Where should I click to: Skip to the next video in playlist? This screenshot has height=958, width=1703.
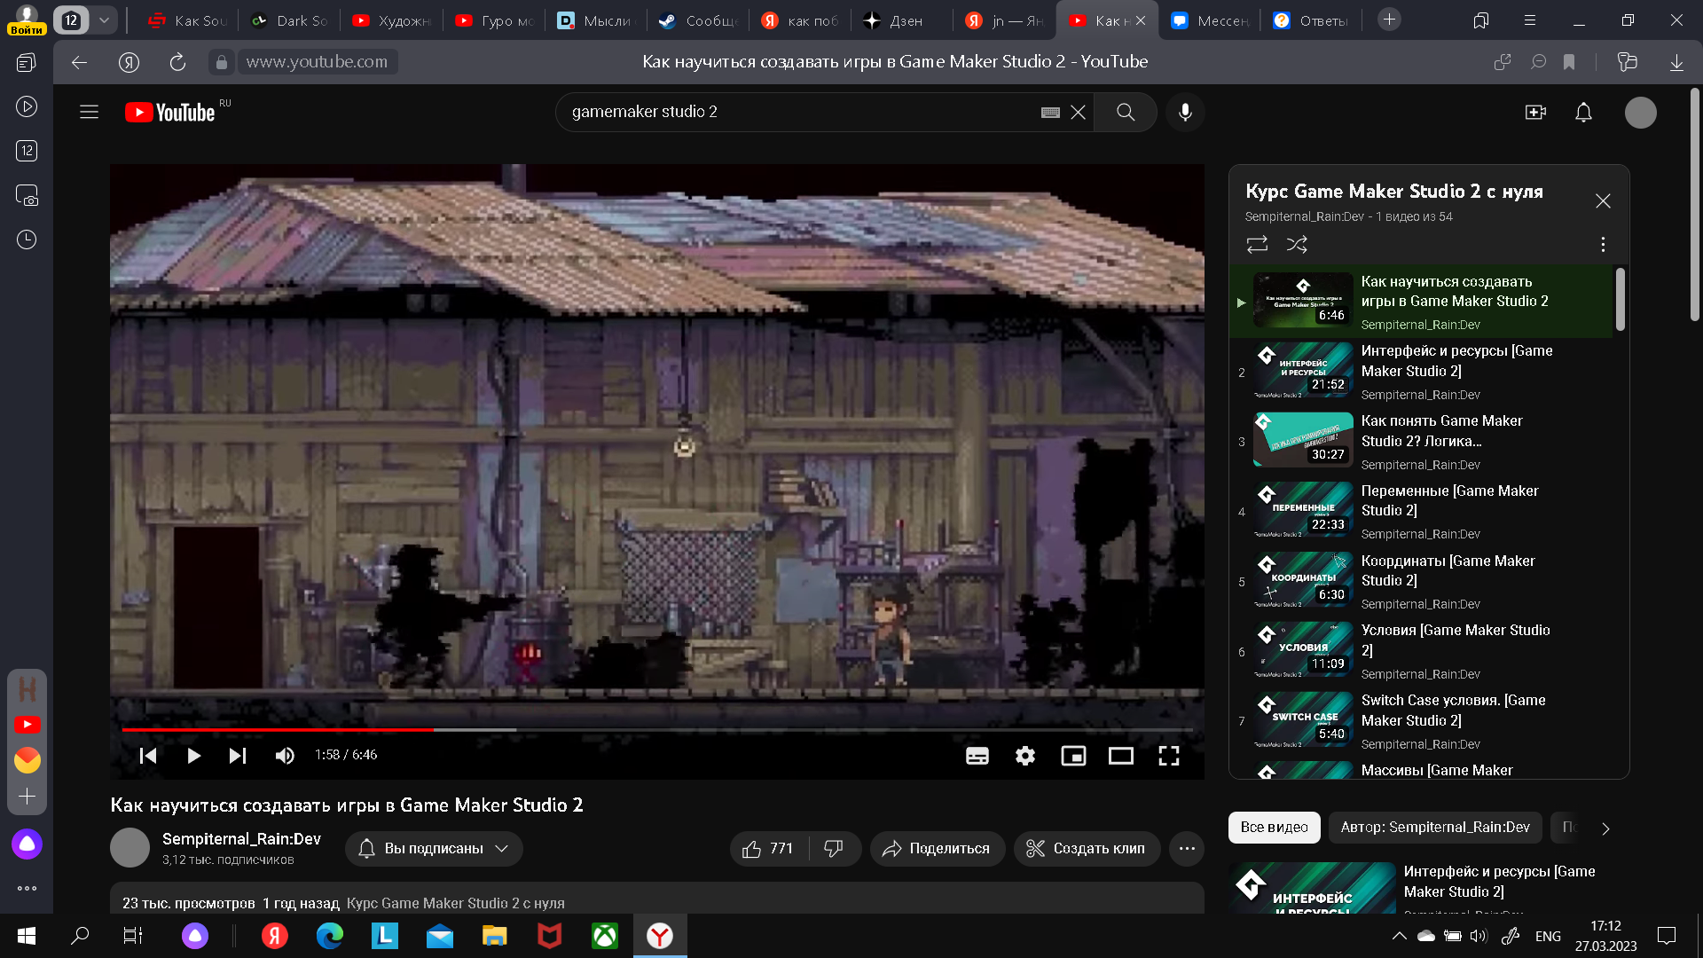click(x=237, y=756)
